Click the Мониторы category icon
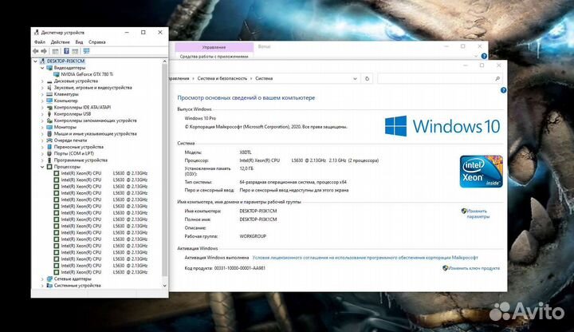 [49, 127]
